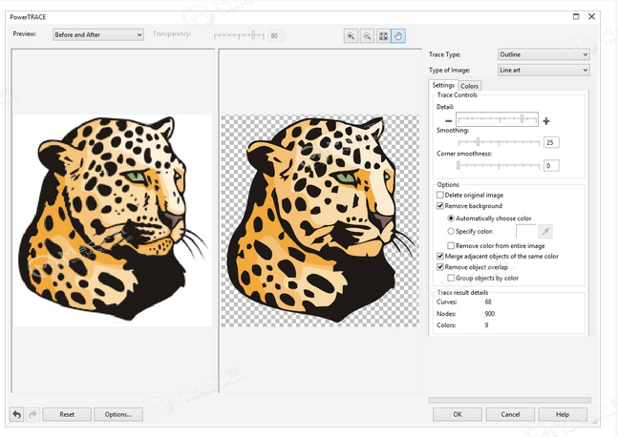The image size is (618, 437).
Task: Switch to the Settings tab
Action: click(x=443, y=86)
